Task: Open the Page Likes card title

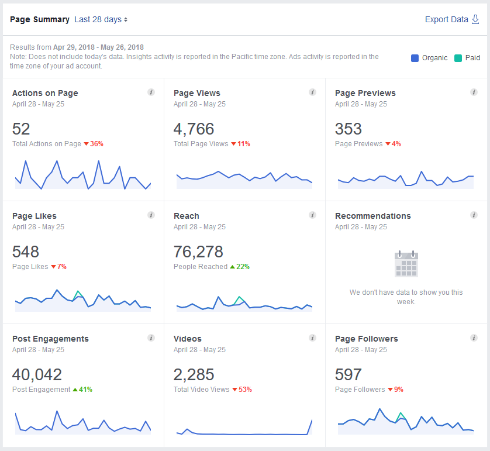Action: 34,216
